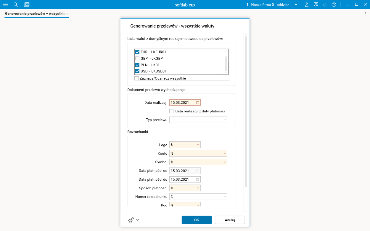Confirm with the OK button

197,220
